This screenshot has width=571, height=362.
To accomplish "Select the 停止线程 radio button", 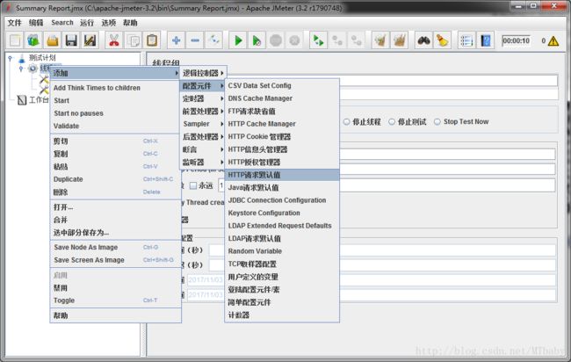I will pyautogui.click(x=346, y=121).
